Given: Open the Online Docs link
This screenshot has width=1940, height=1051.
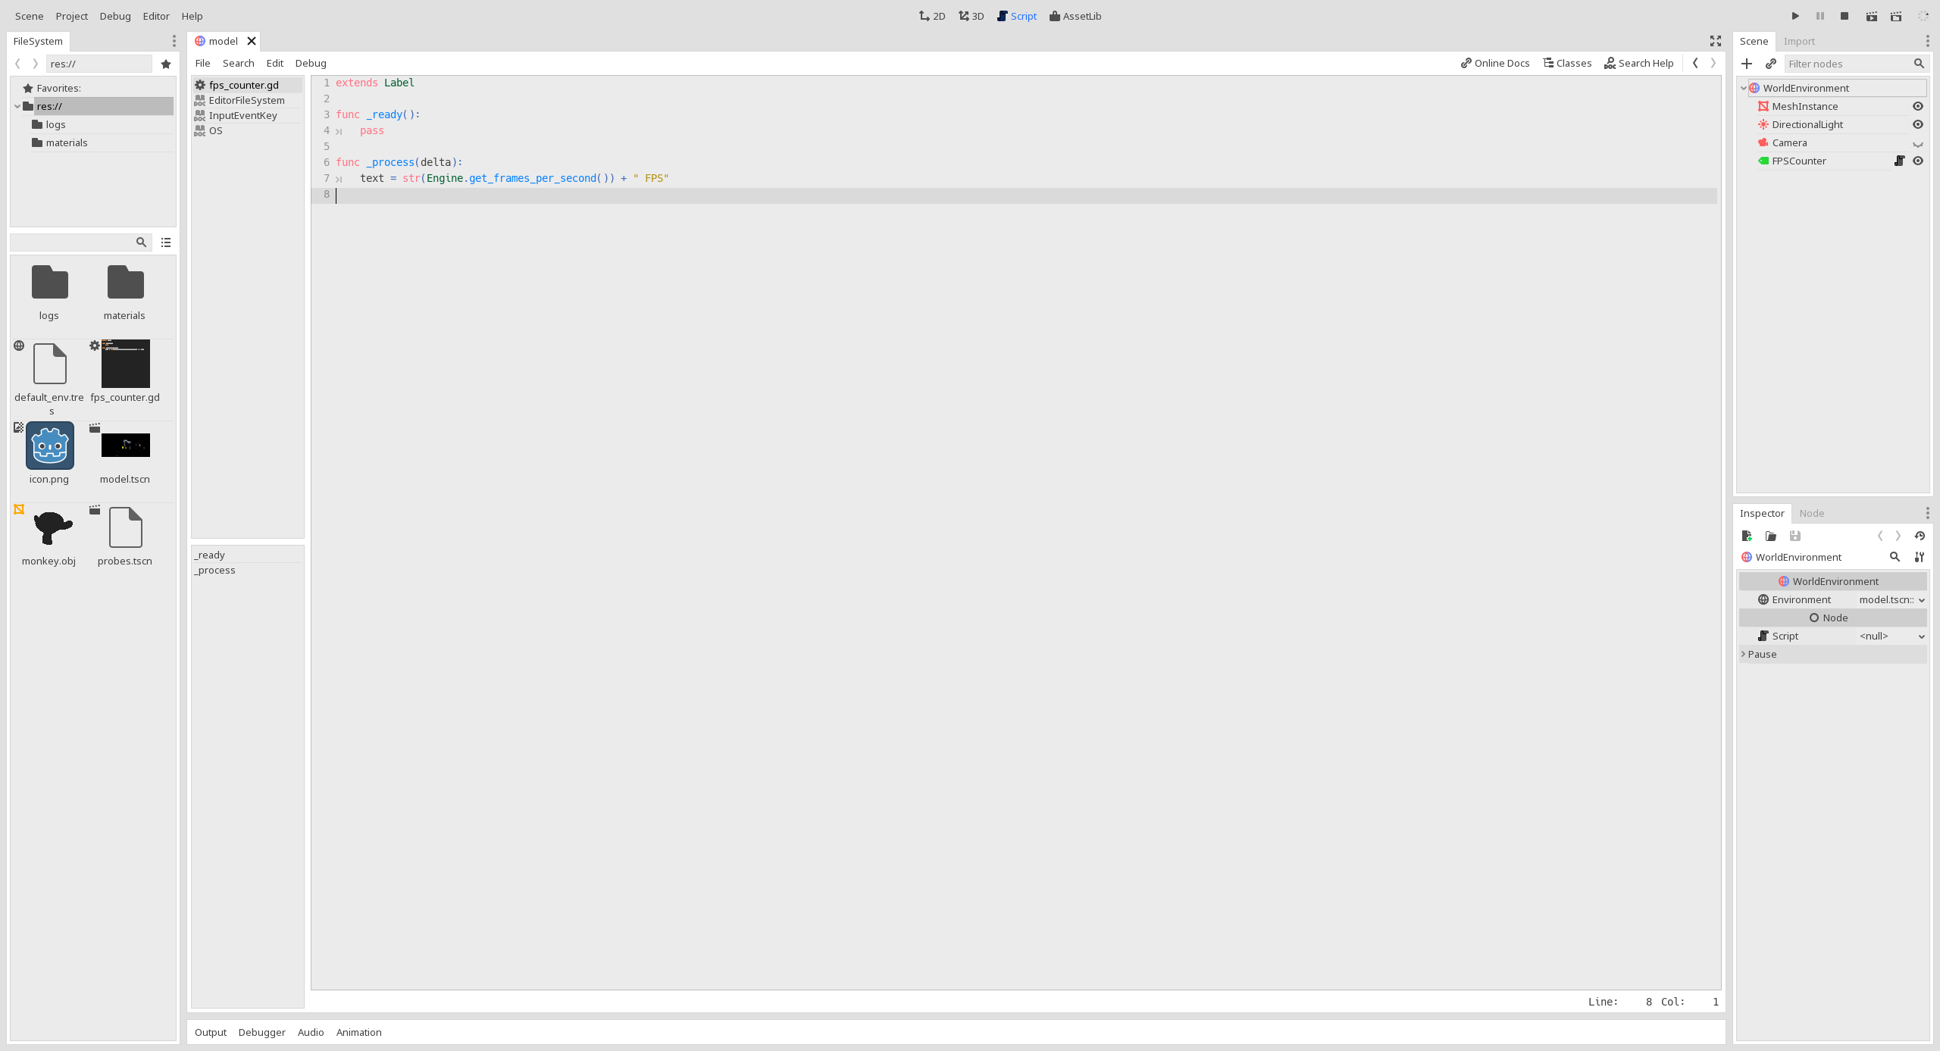Looking at the screenshot, I should (x=1493, y=63).
